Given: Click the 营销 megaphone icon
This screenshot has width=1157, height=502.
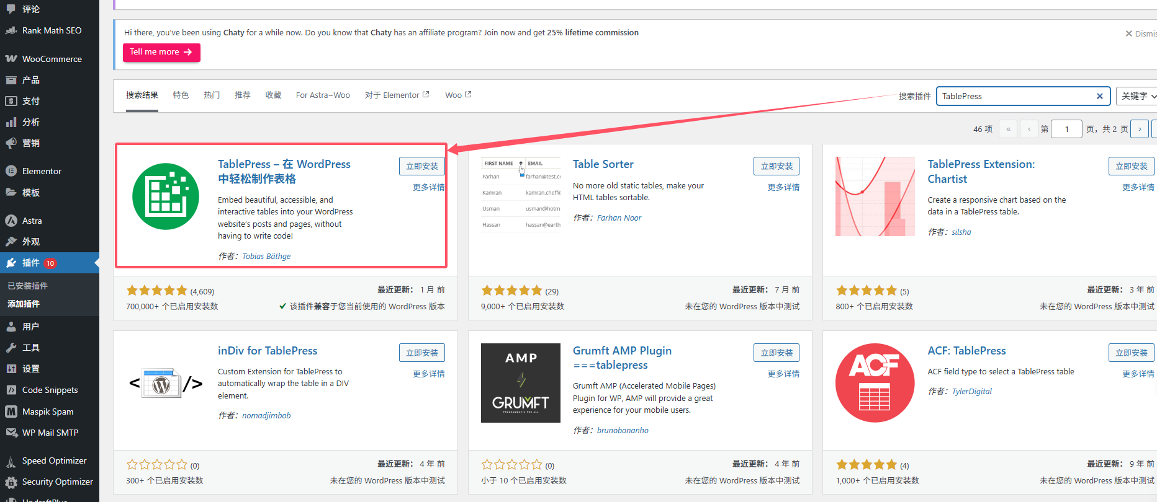Looking at the screenshot, I should [11, 143].
